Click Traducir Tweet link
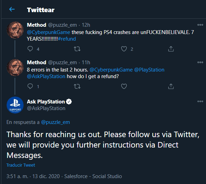Viewport: 206px width, 184px height. (21, 165)
